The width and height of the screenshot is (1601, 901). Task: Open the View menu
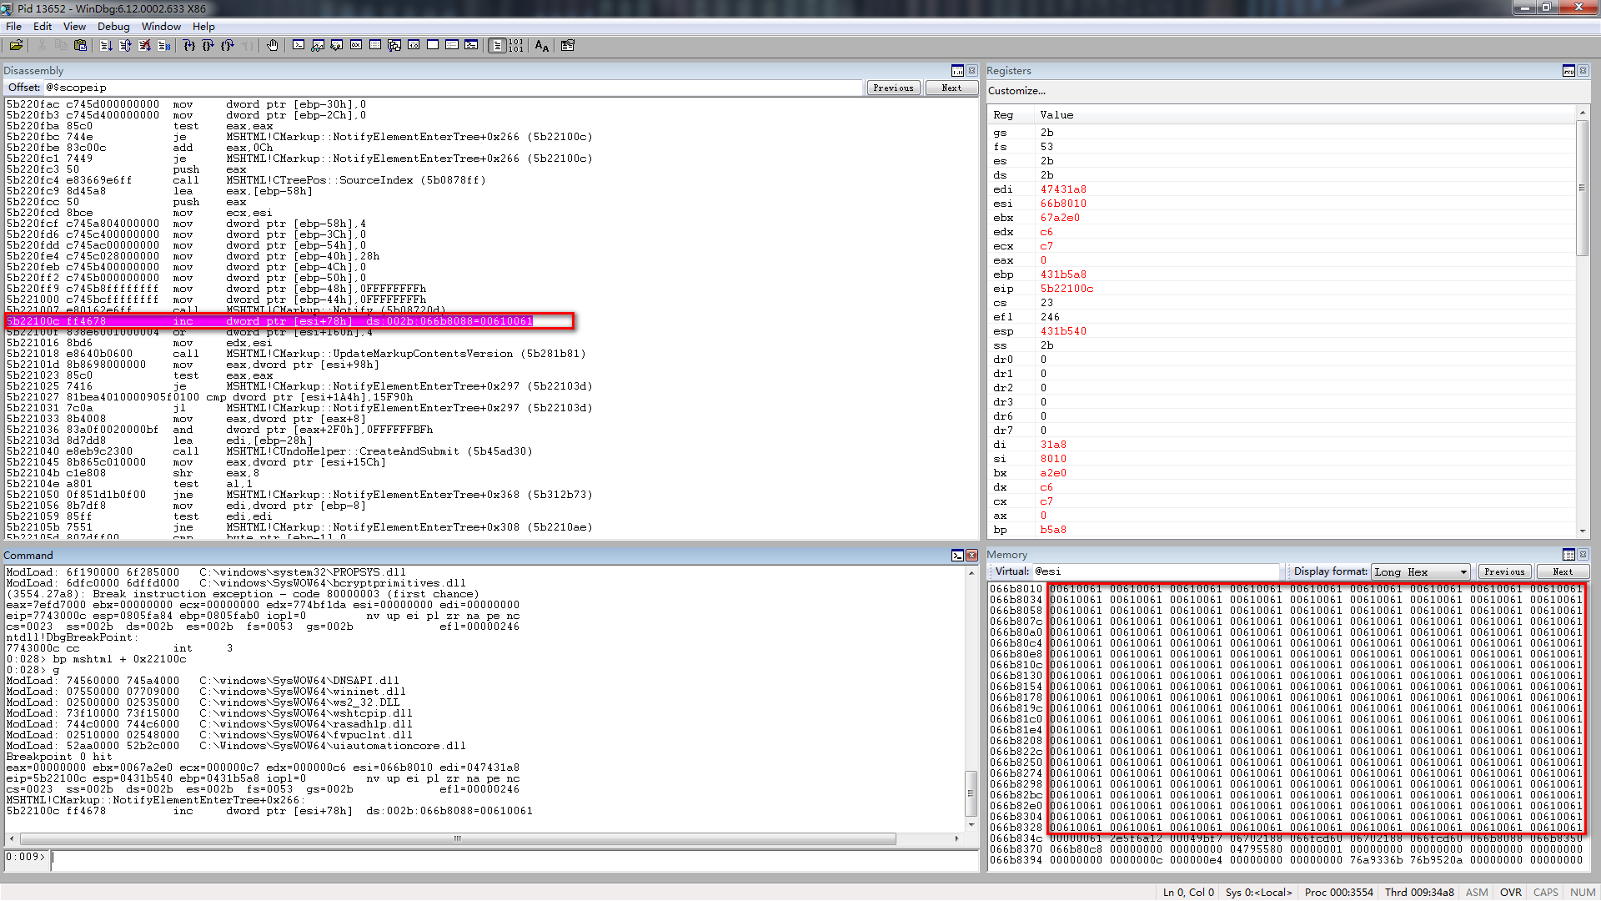tap(74, 27)
